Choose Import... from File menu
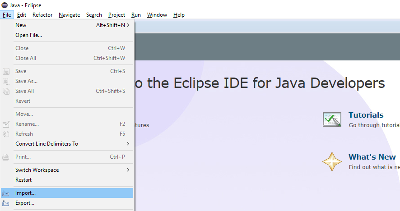The height and width of the screenshot is (211, 400). (67, 193)
